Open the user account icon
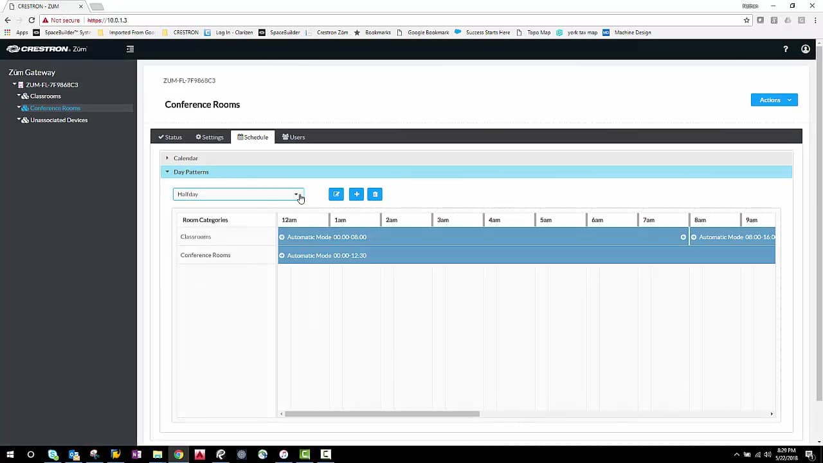823x463 pixels. (x=806, y=49)
